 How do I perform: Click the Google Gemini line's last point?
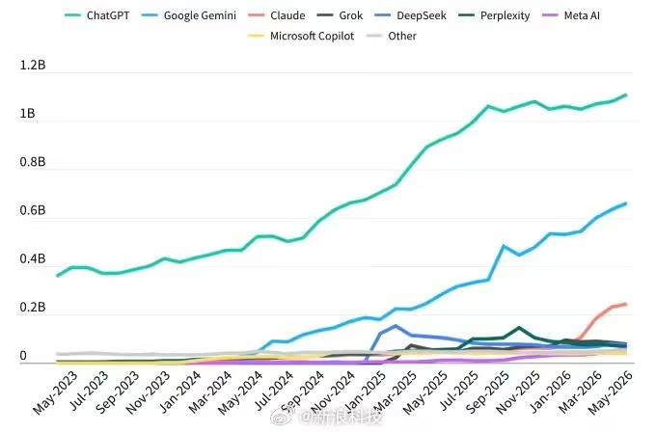tap(626, 203)
